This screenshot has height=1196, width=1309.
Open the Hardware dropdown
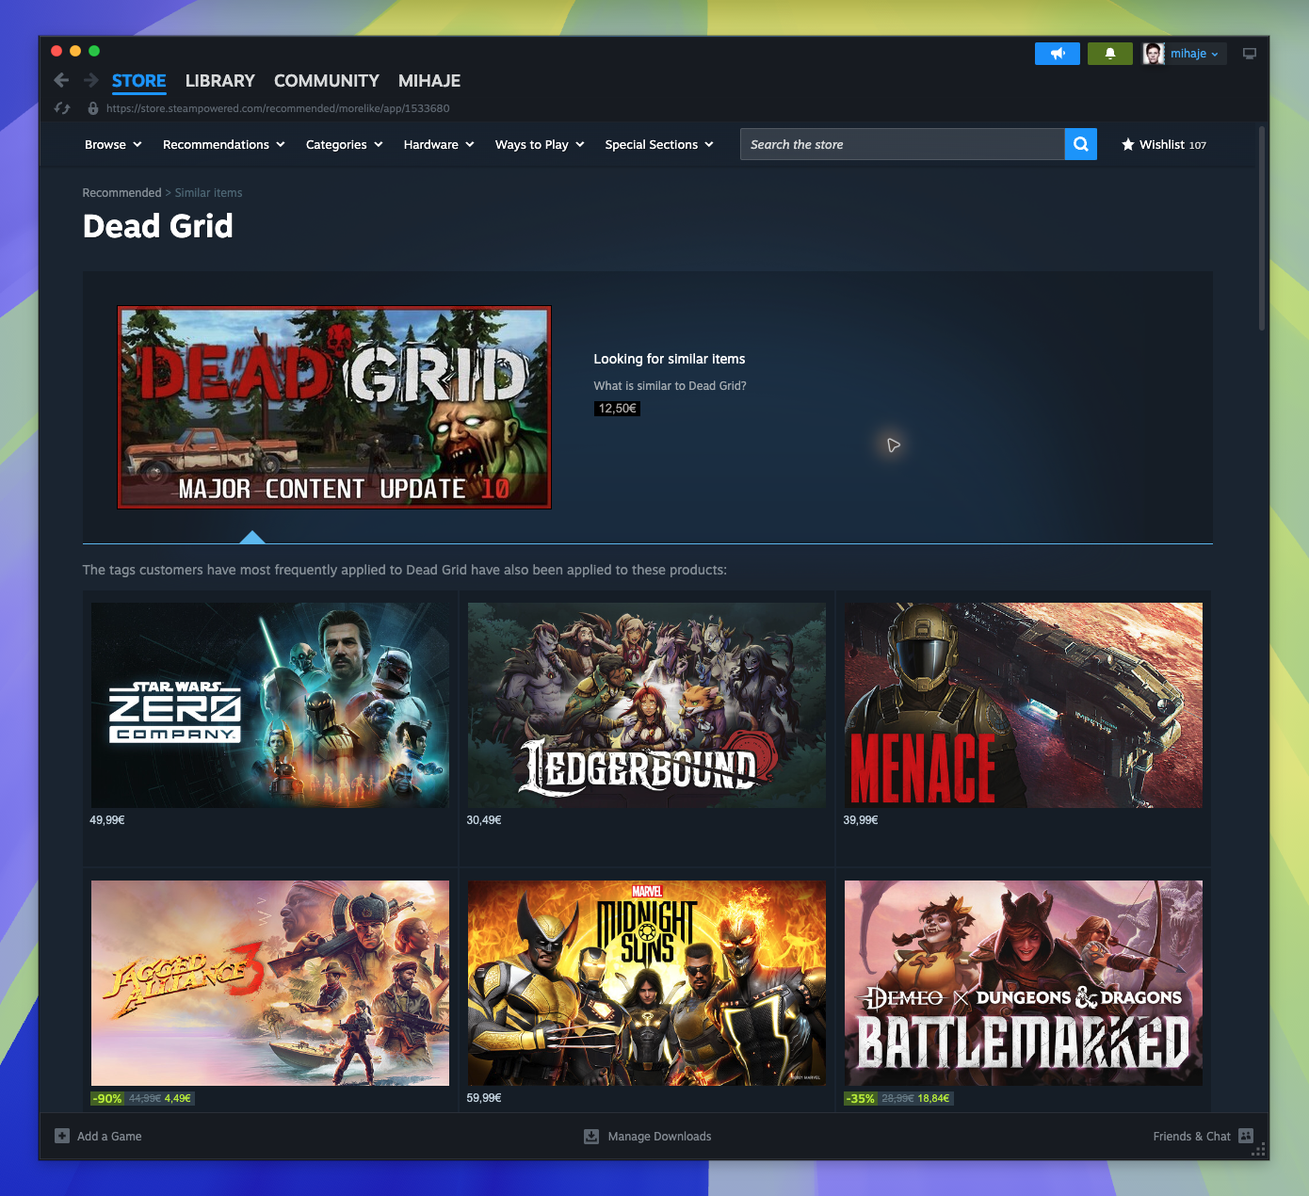tap(439, 144)
